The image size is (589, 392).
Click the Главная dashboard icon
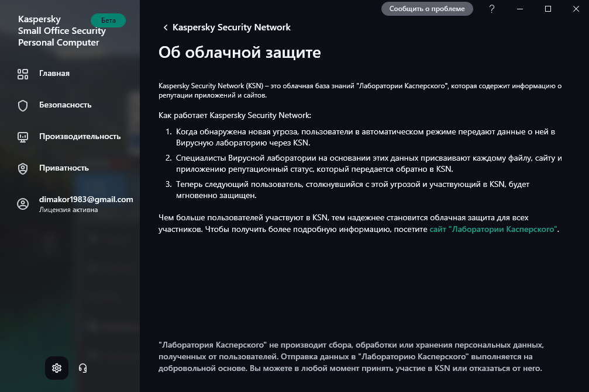(23, 74)
